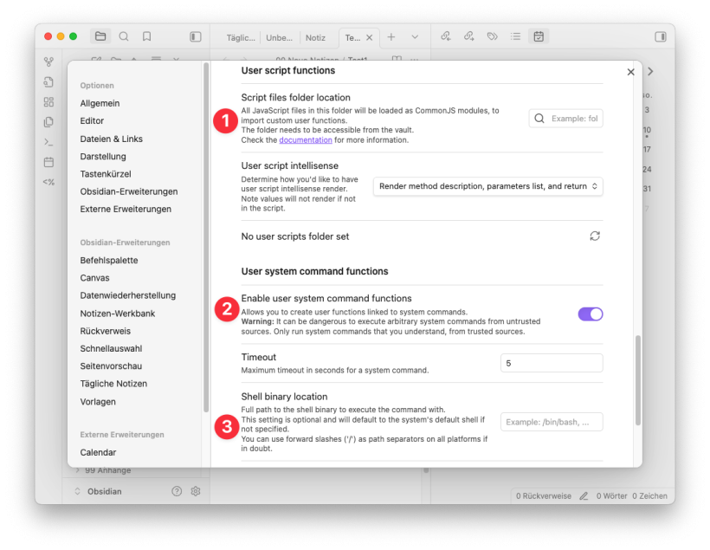Toggle the right sidebar icon

tap(660, 36)
